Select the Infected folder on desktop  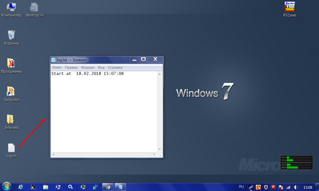pos(11,122)
